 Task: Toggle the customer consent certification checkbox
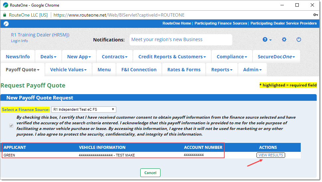click(11, 126)
